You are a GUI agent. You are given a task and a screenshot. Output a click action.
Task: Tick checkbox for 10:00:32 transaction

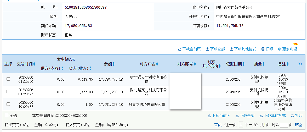coord(8,104)
